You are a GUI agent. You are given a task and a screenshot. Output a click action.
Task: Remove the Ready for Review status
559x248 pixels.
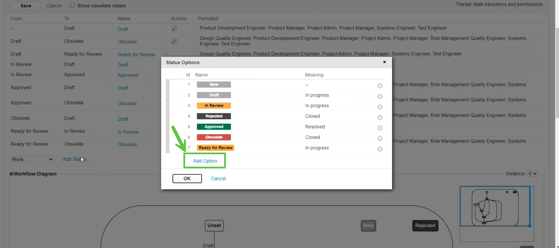pyautogui.click(x=380, y=149)
